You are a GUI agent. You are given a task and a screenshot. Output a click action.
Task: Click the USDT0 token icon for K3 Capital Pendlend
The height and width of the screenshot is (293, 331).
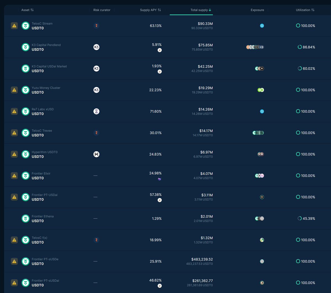(x=26, y=47)
